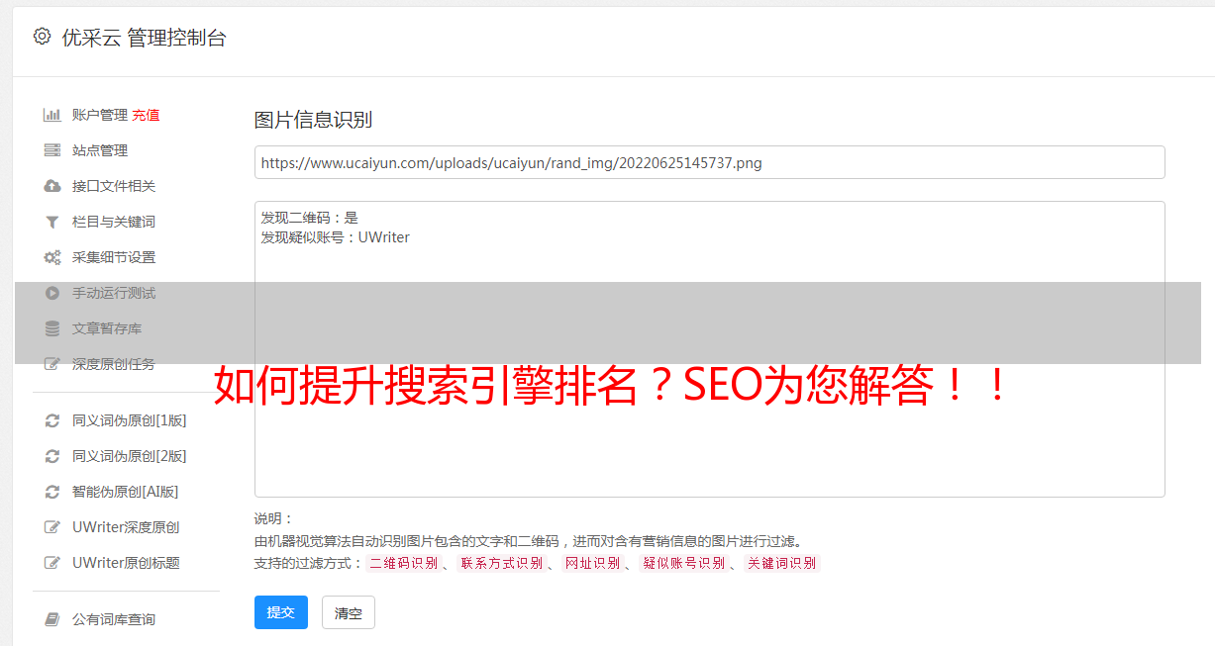
Task: Open UWriter原创标题 sidebar item
Action: coord(126,563)
